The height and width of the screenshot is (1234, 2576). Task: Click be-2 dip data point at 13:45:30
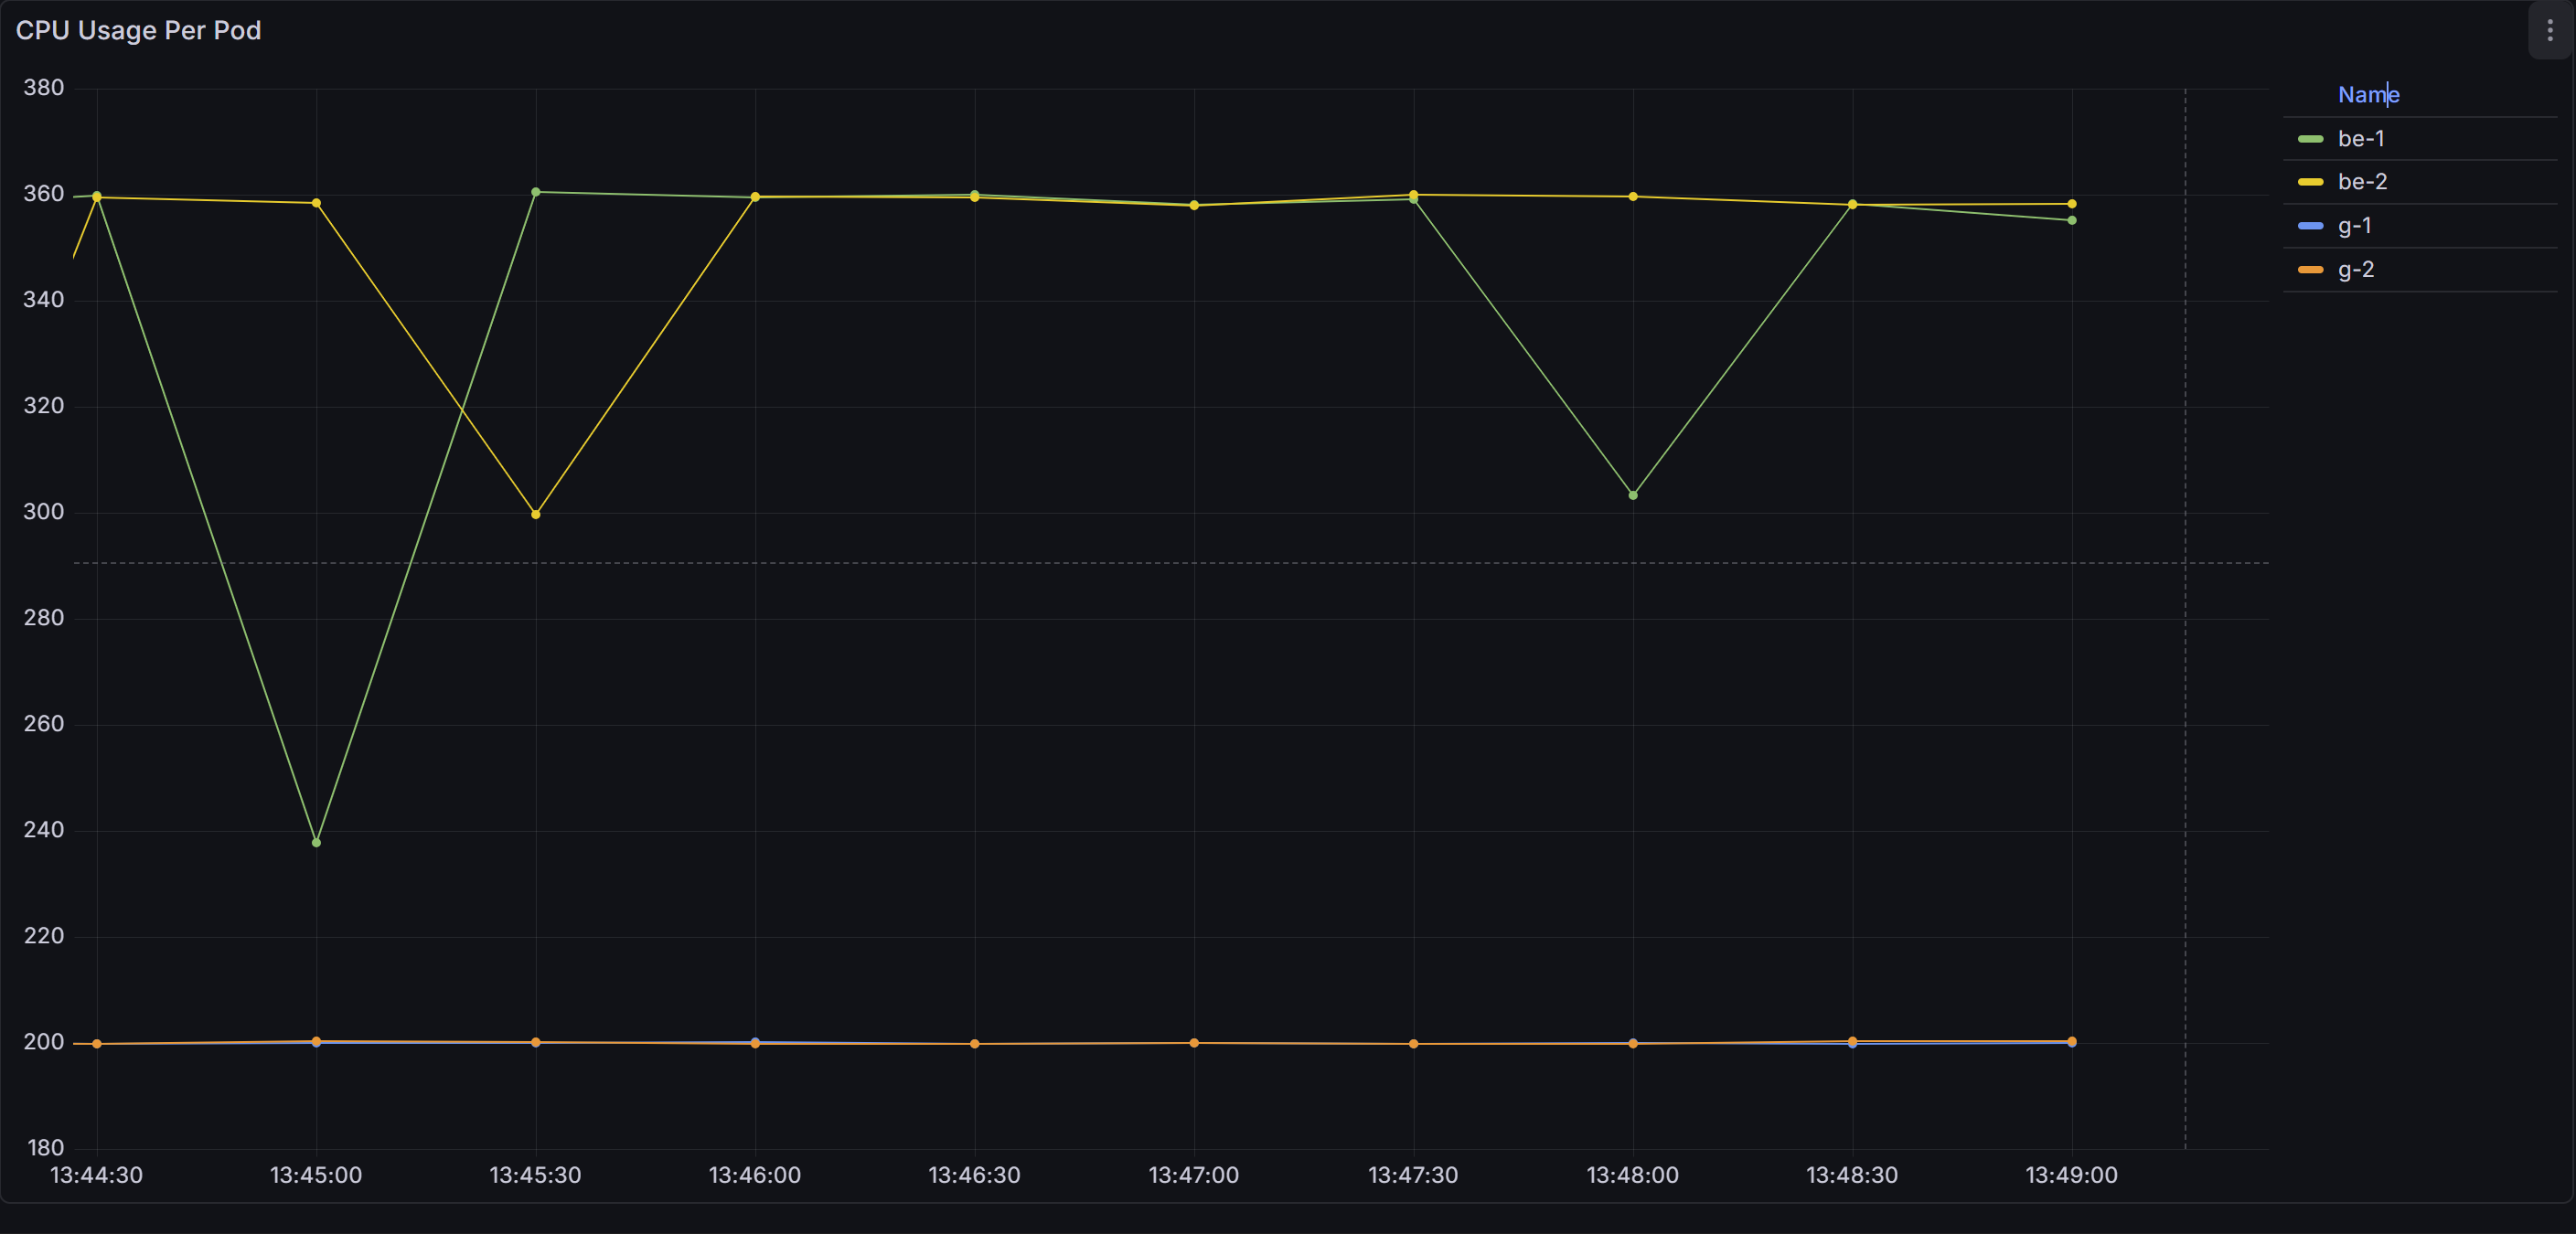pyautogui.click(x=536, y=515)
